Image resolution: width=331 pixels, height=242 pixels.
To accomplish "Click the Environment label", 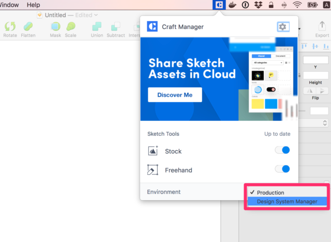I will click(163, 192).
